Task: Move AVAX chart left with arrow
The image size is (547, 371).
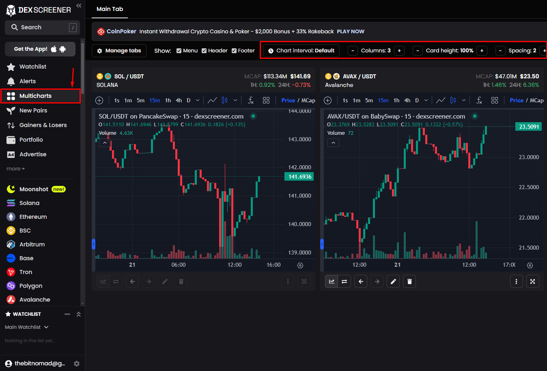Action: click(361, 281)
